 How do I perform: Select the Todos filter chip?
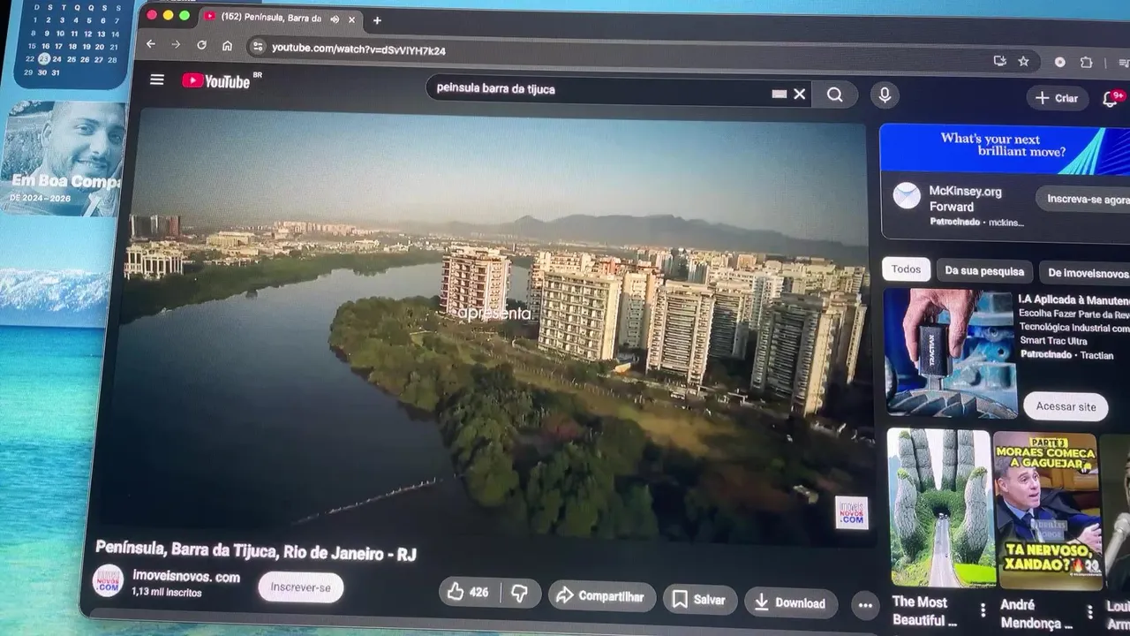click(x=906, y=269)
